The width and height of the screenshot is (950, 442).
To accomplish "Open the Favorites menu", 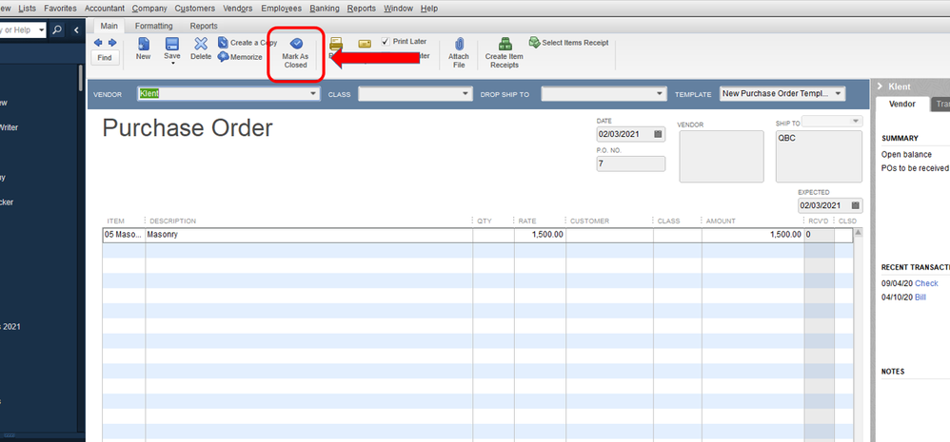I will coord(60,9).
